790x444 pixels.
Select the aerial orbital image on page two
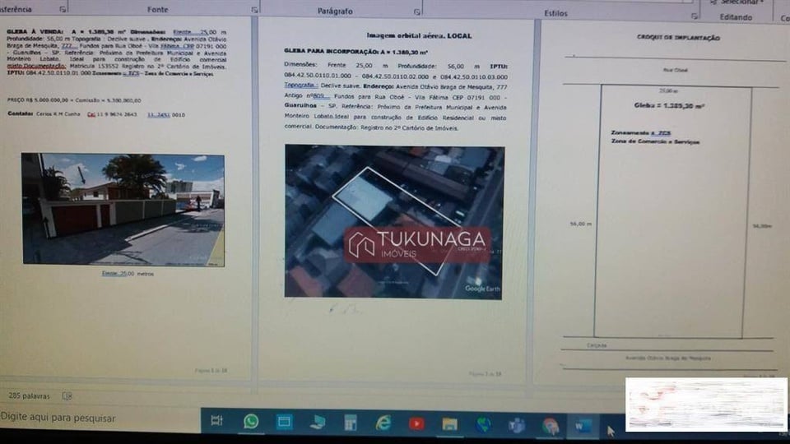(394, 222)
